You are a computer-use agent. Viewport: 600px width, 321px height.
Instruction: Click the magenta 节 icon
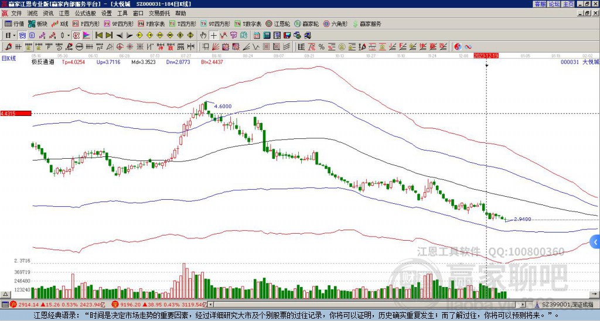[233, 36]
